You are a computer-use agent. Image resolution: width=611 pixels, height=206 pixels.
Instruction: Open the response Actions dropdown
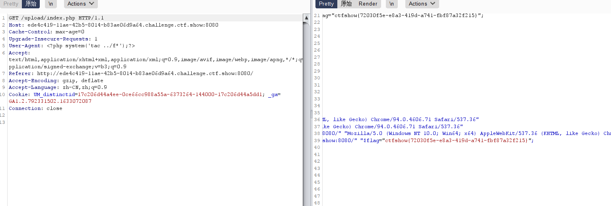(422, 4)
